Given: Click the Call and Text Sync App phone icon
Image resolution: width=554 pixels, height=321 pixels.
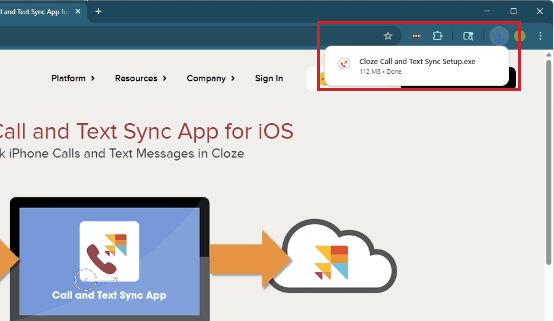Looking at the screenshot, I should click(109, 251).
